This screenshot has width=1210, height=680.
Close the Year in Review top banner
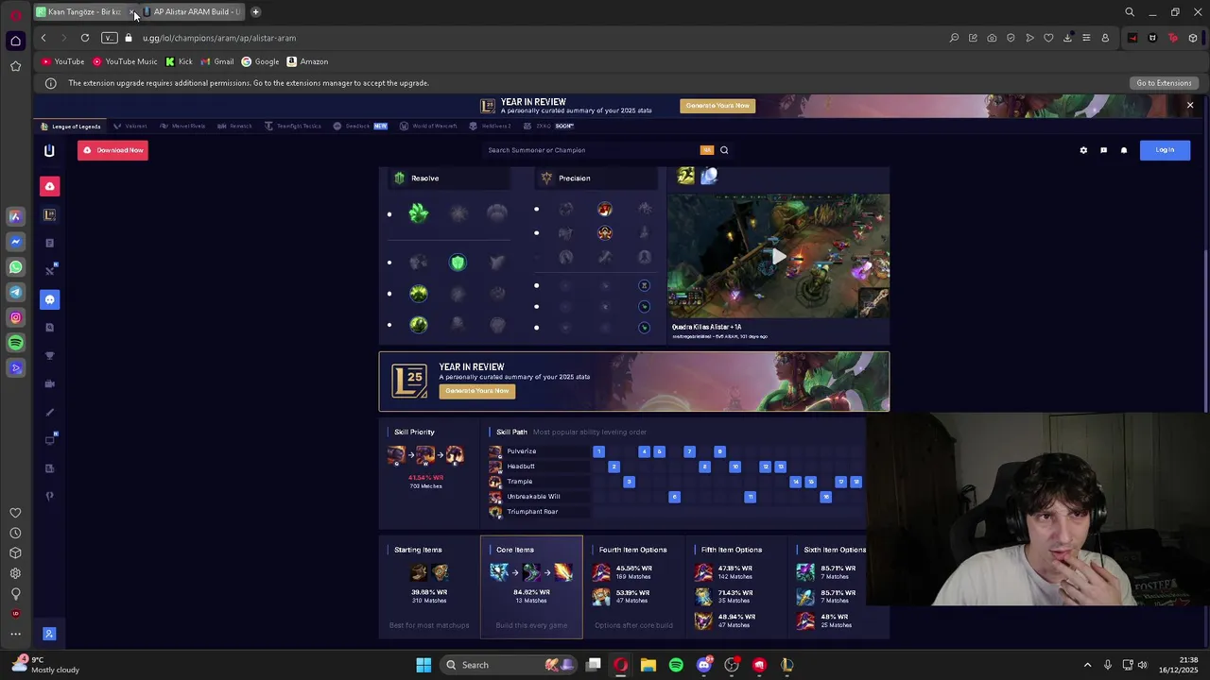pos(1190,106)
